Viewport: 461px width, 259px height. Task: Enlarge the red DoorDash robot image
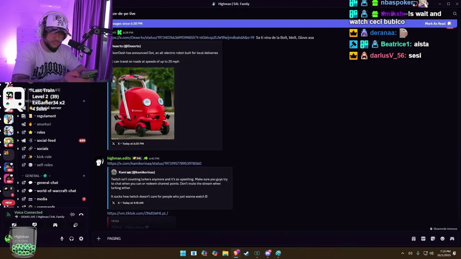click(143, 103)
